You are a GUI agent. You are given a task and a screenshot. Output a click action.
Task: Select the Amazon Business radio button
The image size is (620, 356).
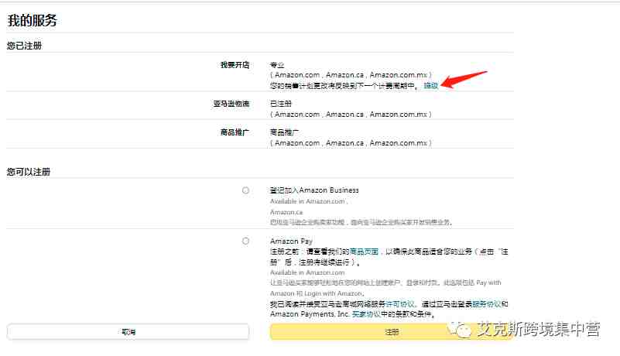tap(245, 190)
